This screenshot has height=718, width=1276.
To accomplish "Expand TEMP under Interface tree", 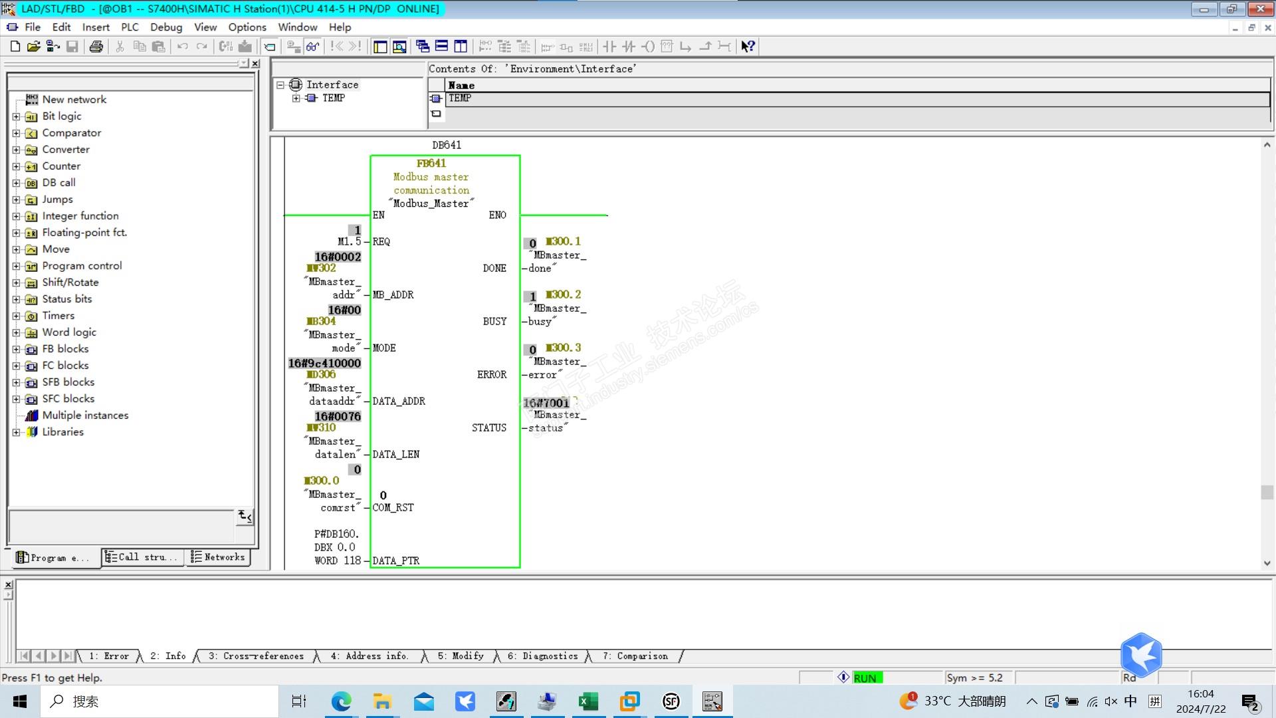I will tap(296, 98).
